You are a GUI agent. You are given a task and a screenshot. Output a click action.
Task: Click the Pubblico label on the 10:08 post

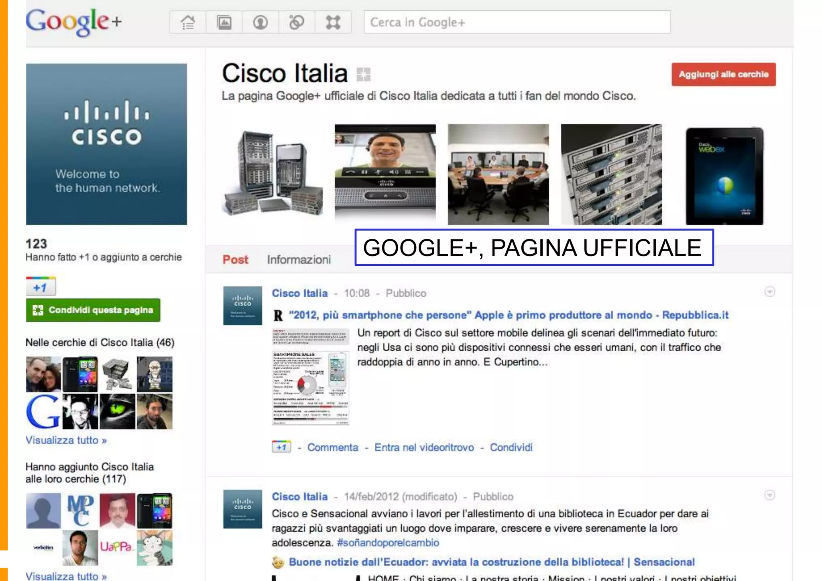[x=406, y=293]
